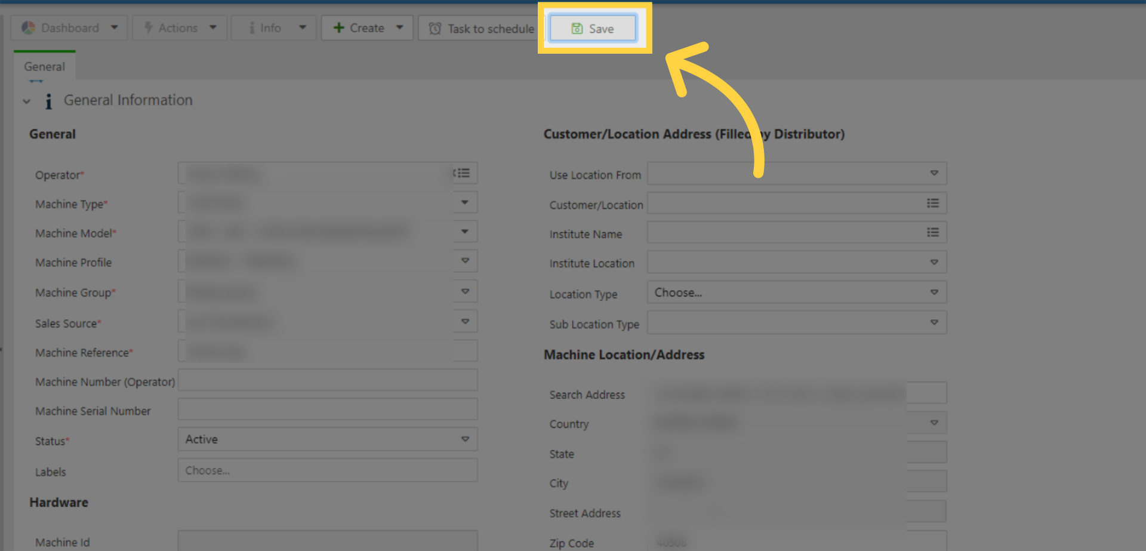Click the General Information info icon
Image resolution: width=1146 pixels, height=551 pixels.
48,101
